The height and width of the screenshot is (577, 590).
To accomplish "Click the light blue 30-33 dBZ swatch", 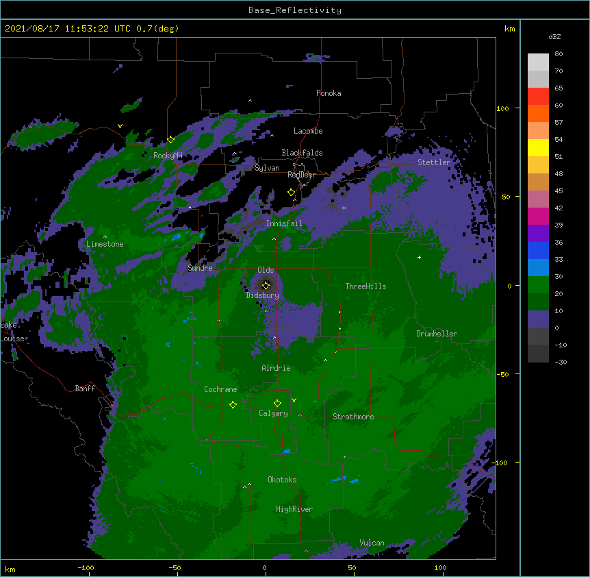I will [x=538, y=268].
